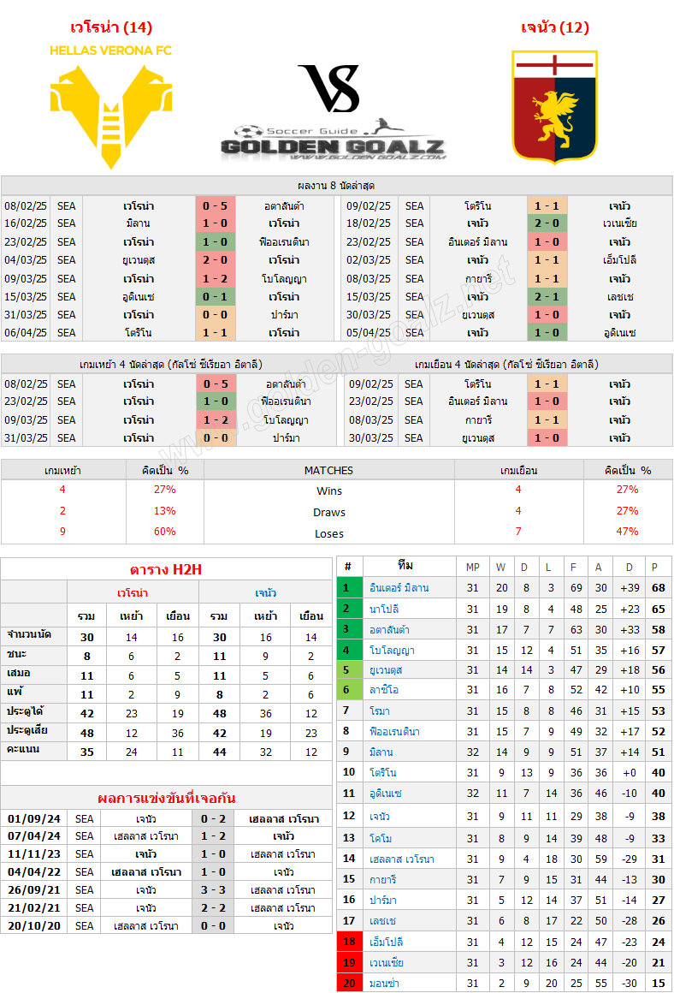The width and height of the screenshot is (674, 993).
Task: Open the Golden Goalz Soccer Guide logo
Action: point(334,140)
